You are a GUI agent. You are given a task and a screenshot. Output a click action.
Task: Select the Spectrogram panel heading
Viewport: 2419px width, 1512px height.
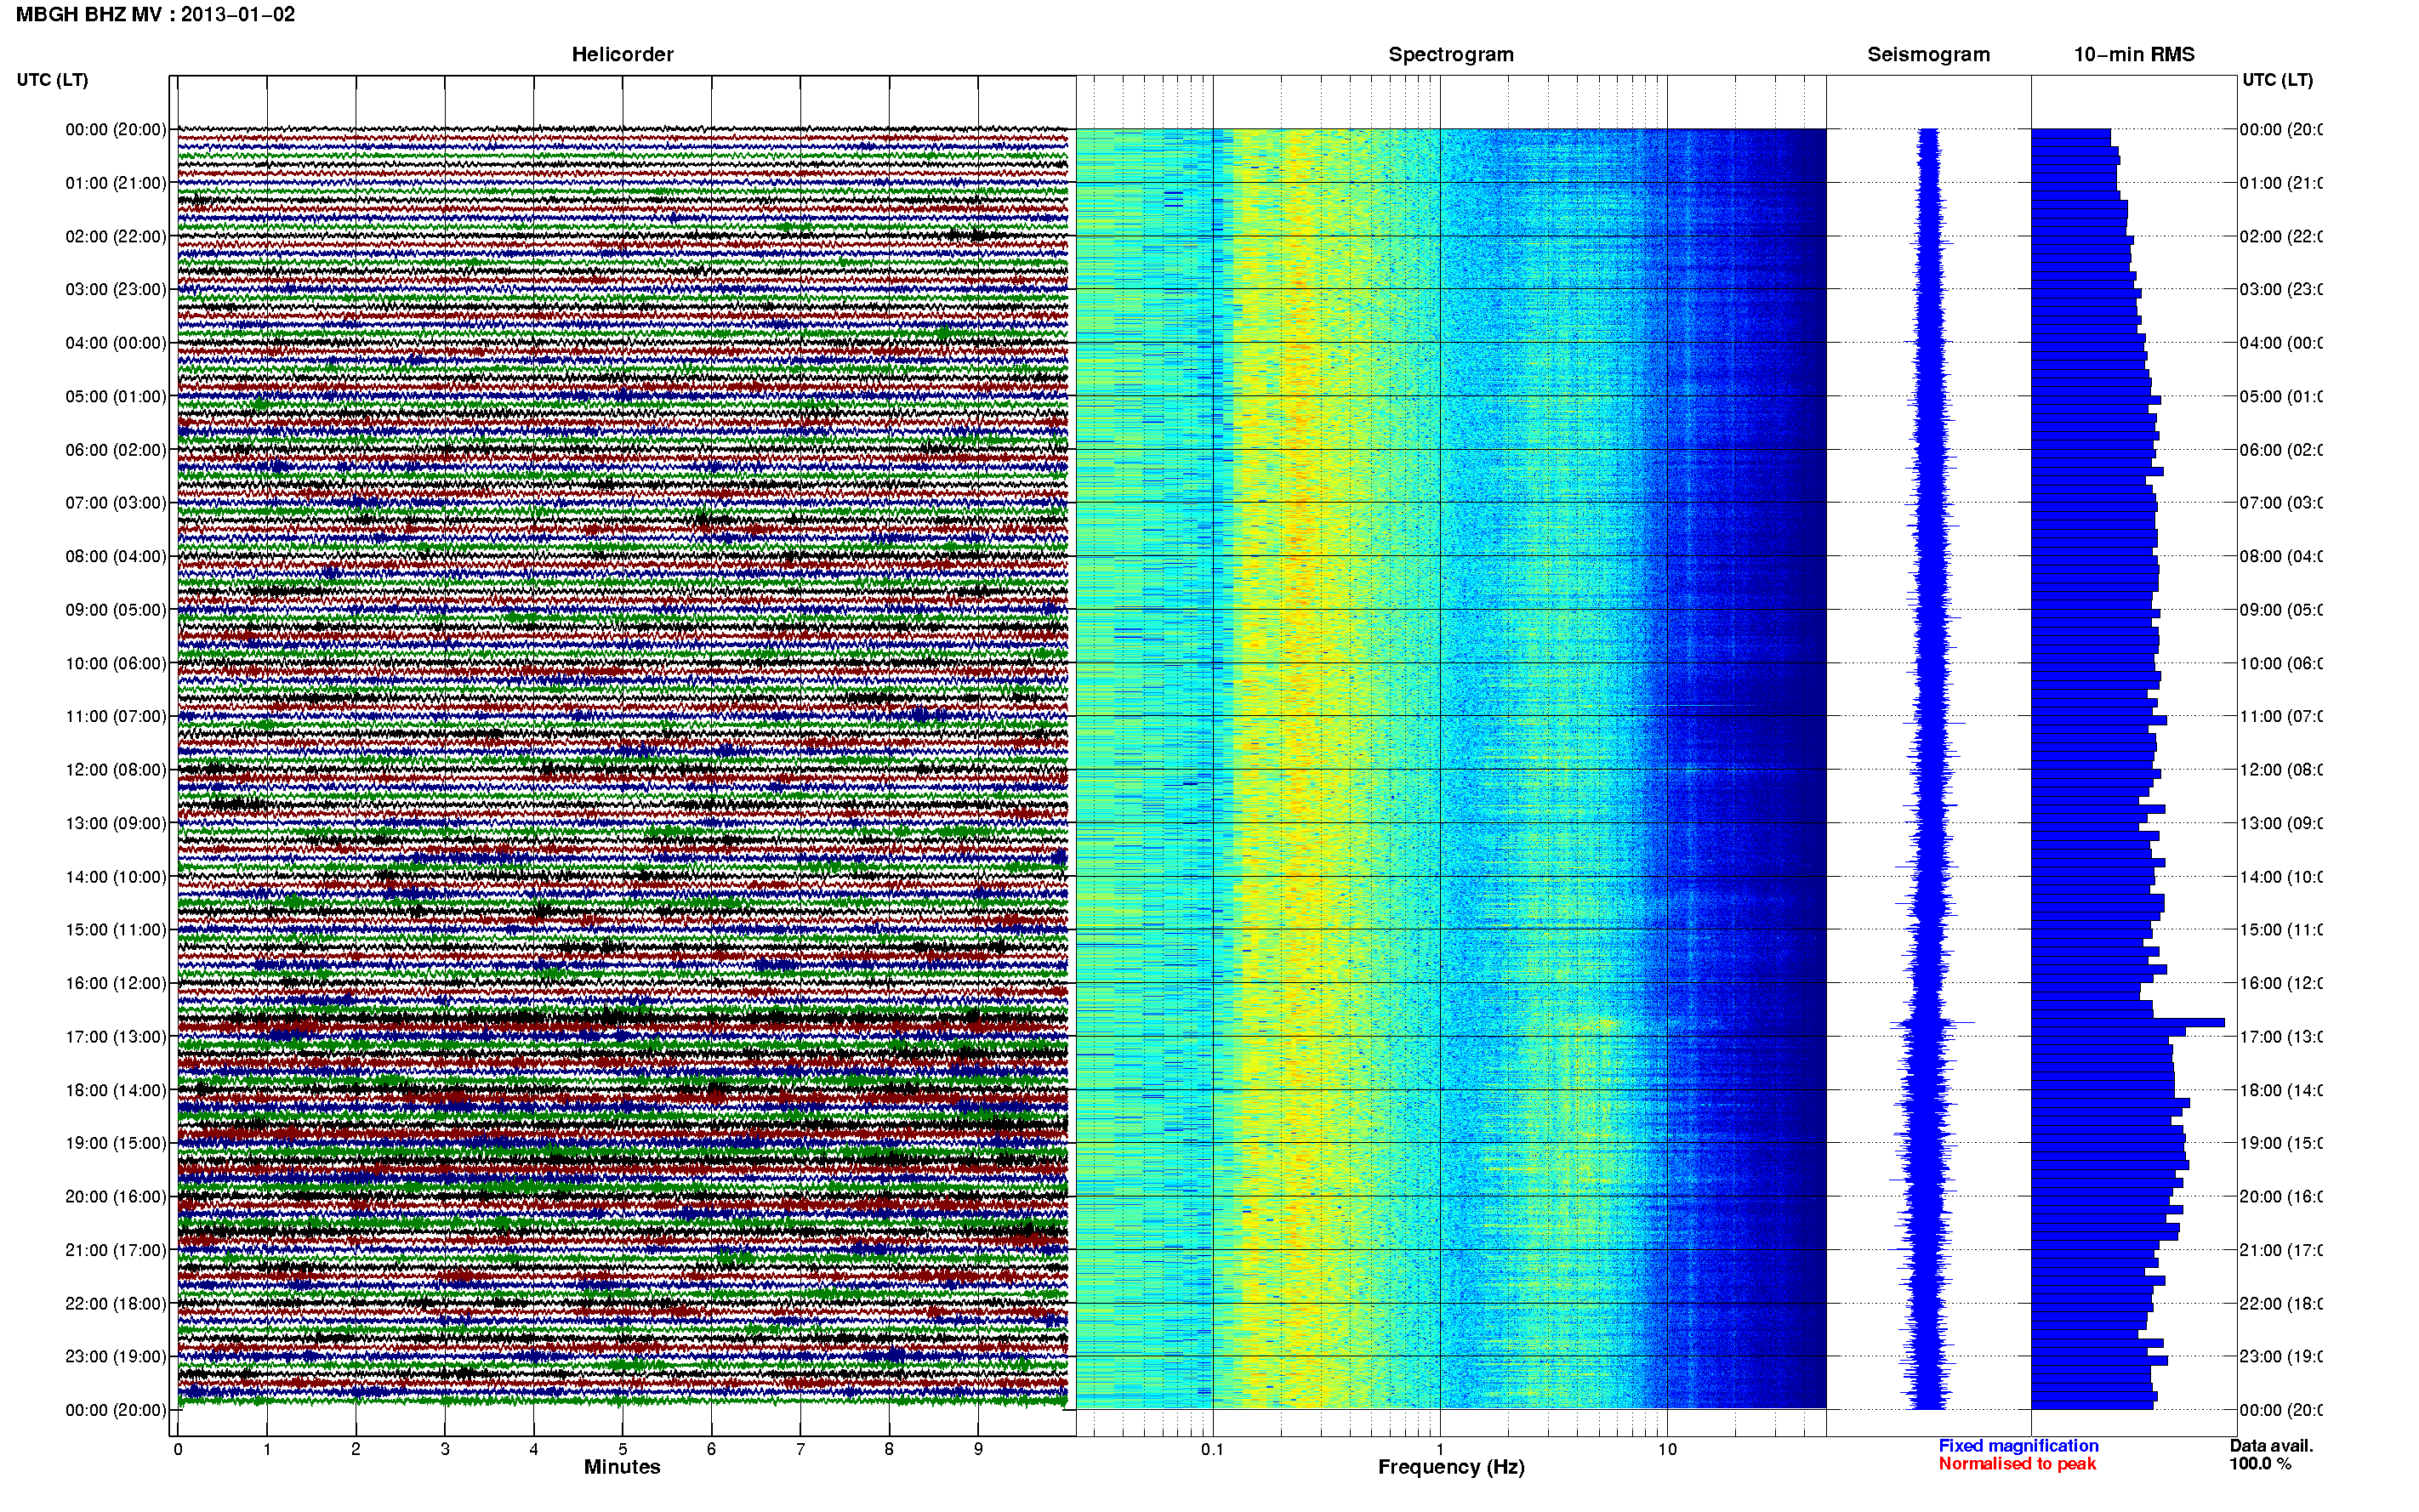tap(1450, 54)
